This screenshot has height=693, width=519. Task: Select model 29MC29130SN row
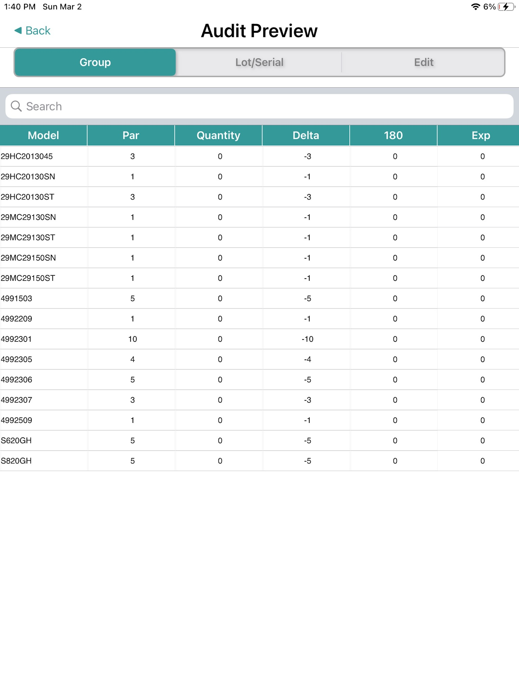tap(259, 217)
